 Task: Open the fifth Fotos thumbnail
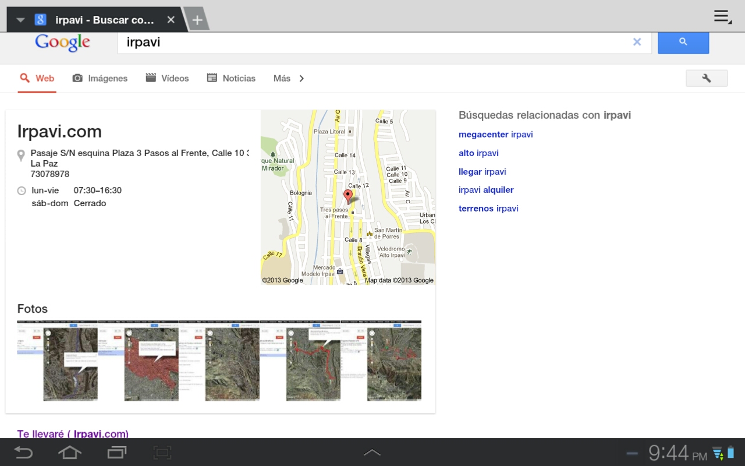[381, 361]
